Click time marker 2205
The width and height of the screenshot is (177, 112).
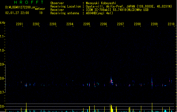(87, 24)
